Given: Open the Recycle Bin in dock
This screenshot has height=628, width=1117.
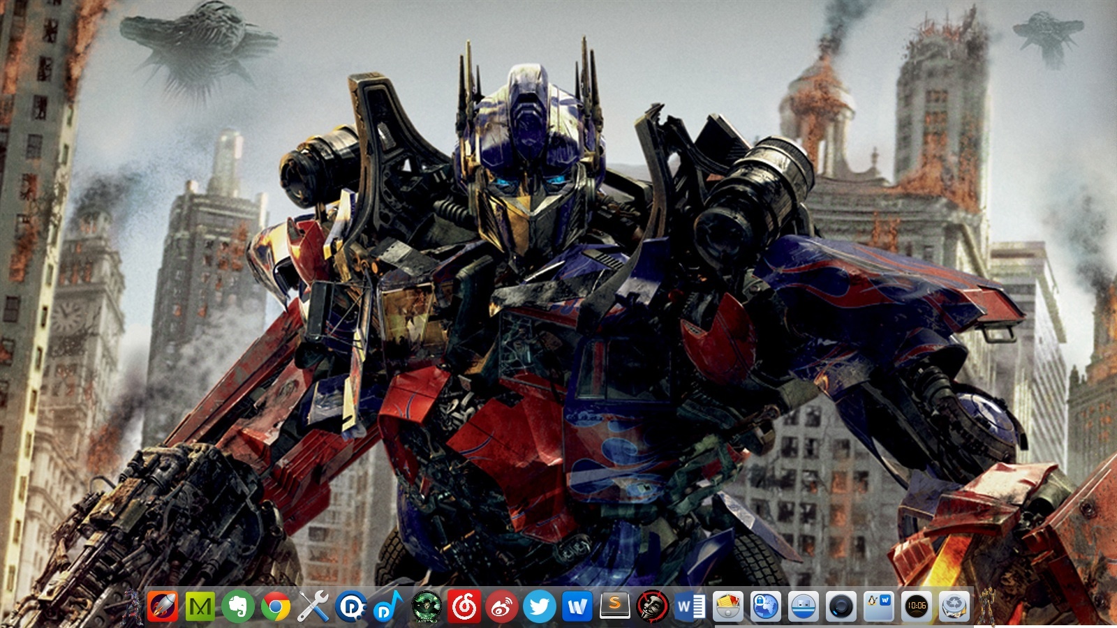Looking at the screenshot, I should [954, 606].
